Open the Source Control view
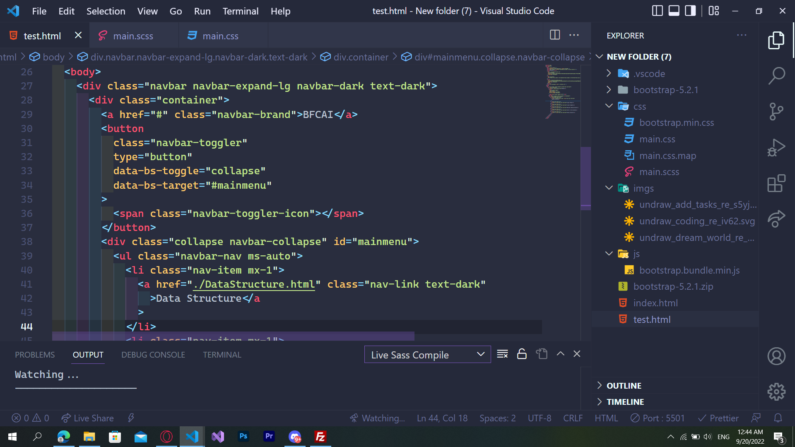 776,111
